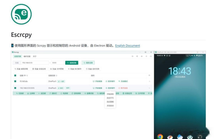Click the 7月25日 date on the phone screen
The height and width of the screenshot is (139, 214).
(180, 77)
